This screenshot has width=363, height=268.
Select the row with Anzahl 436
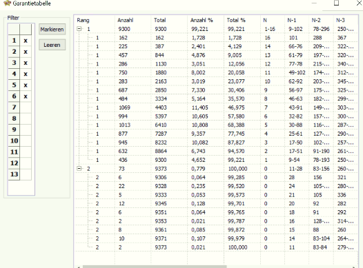217,160
